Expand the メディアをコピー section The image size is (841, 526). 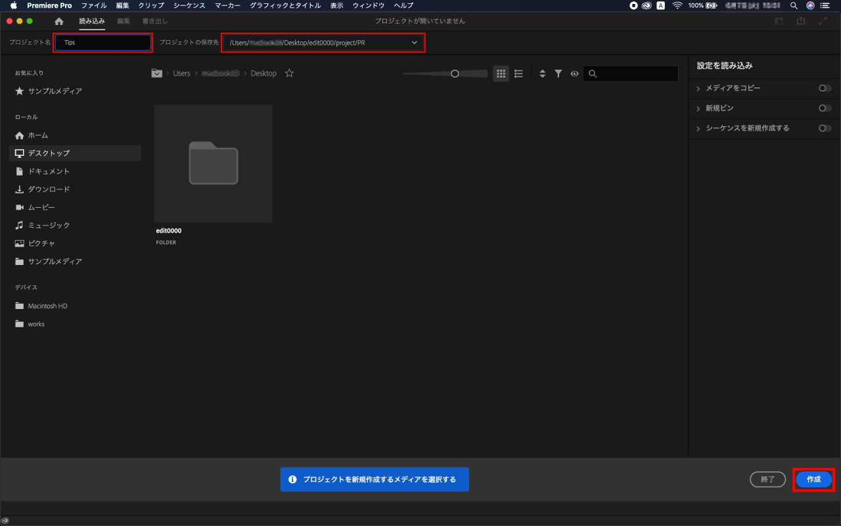tap(698, 88)
